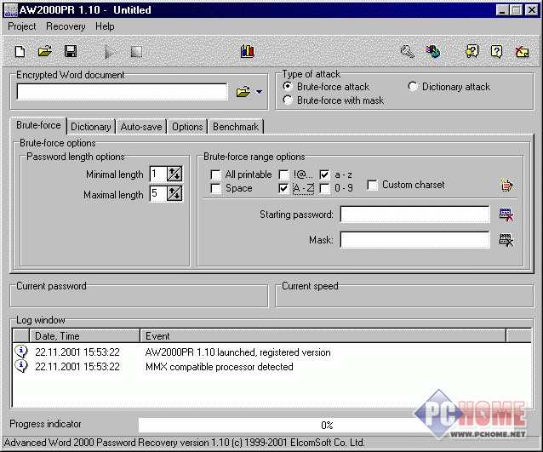Switch to the Options tab
The image size is (543, 452).
click(x=187, y=127)
